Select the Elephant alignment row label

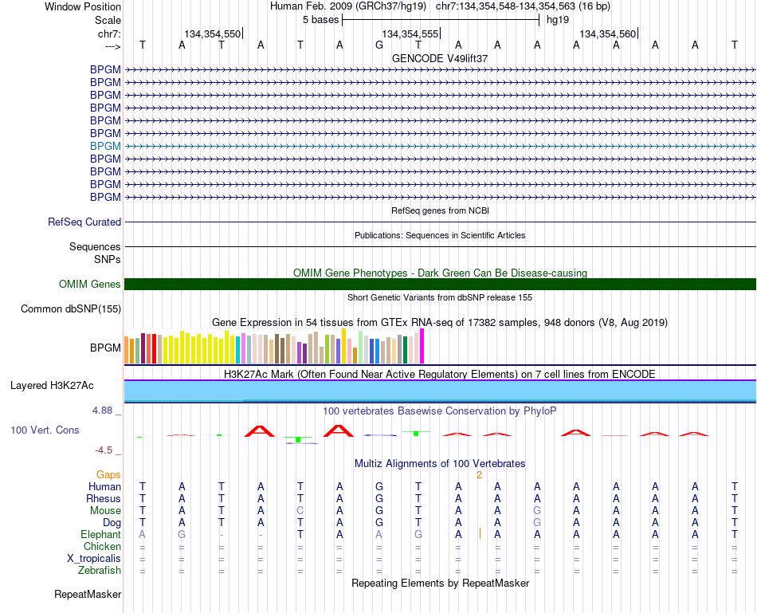101,535
